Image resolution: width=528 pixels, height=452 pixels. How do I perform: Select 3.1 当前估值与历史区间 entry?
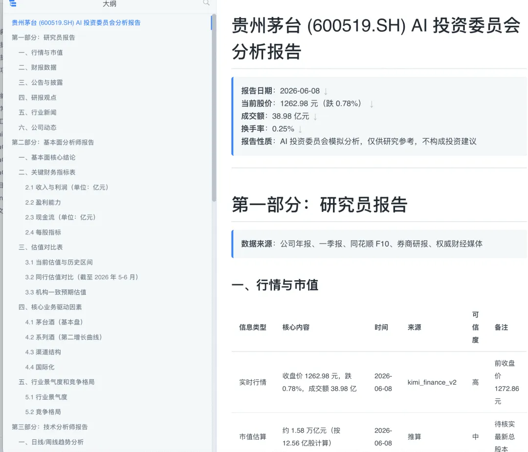59,262
